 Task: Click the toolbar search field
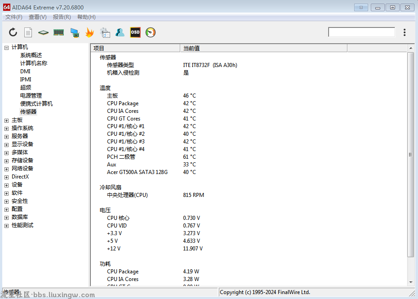click(361, 32)
